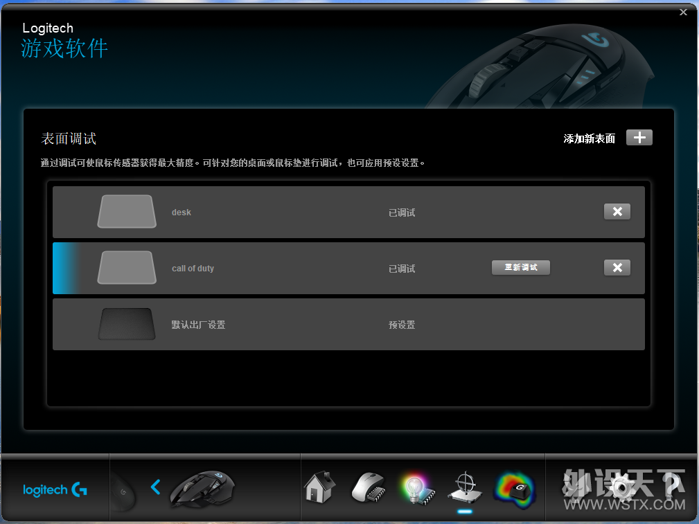699x524 pixels.
Task: Open the lighting settings bulb icon
Action: pos(417,489)
